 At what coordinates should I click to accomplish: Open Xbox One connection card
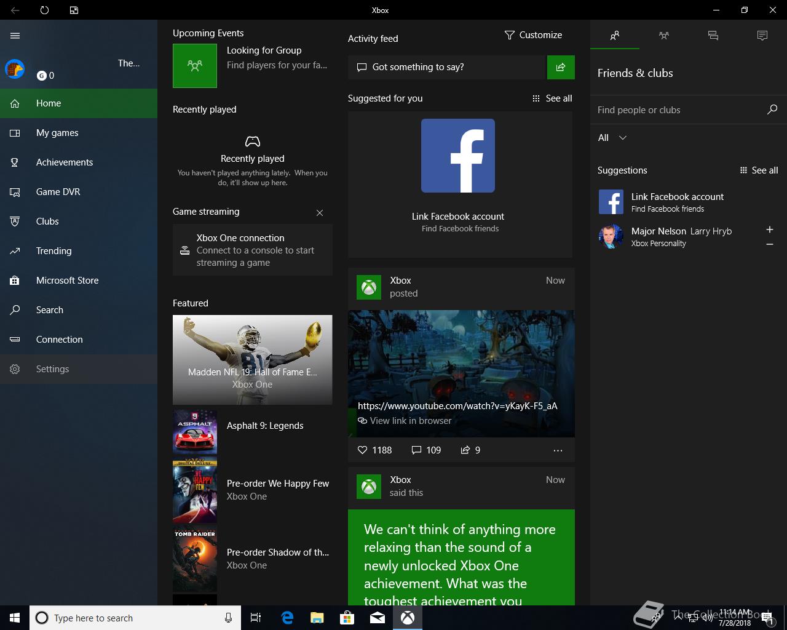coord(253,250)
